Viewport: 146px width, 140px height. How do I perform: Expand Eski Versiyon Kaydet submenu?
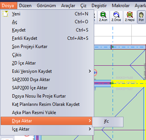pyautogui.click(x=47, y=71)
